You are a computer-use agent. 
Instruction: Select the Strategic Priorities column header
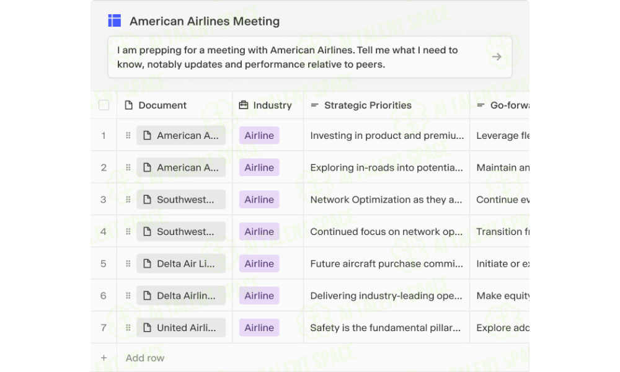coord(387,105)
